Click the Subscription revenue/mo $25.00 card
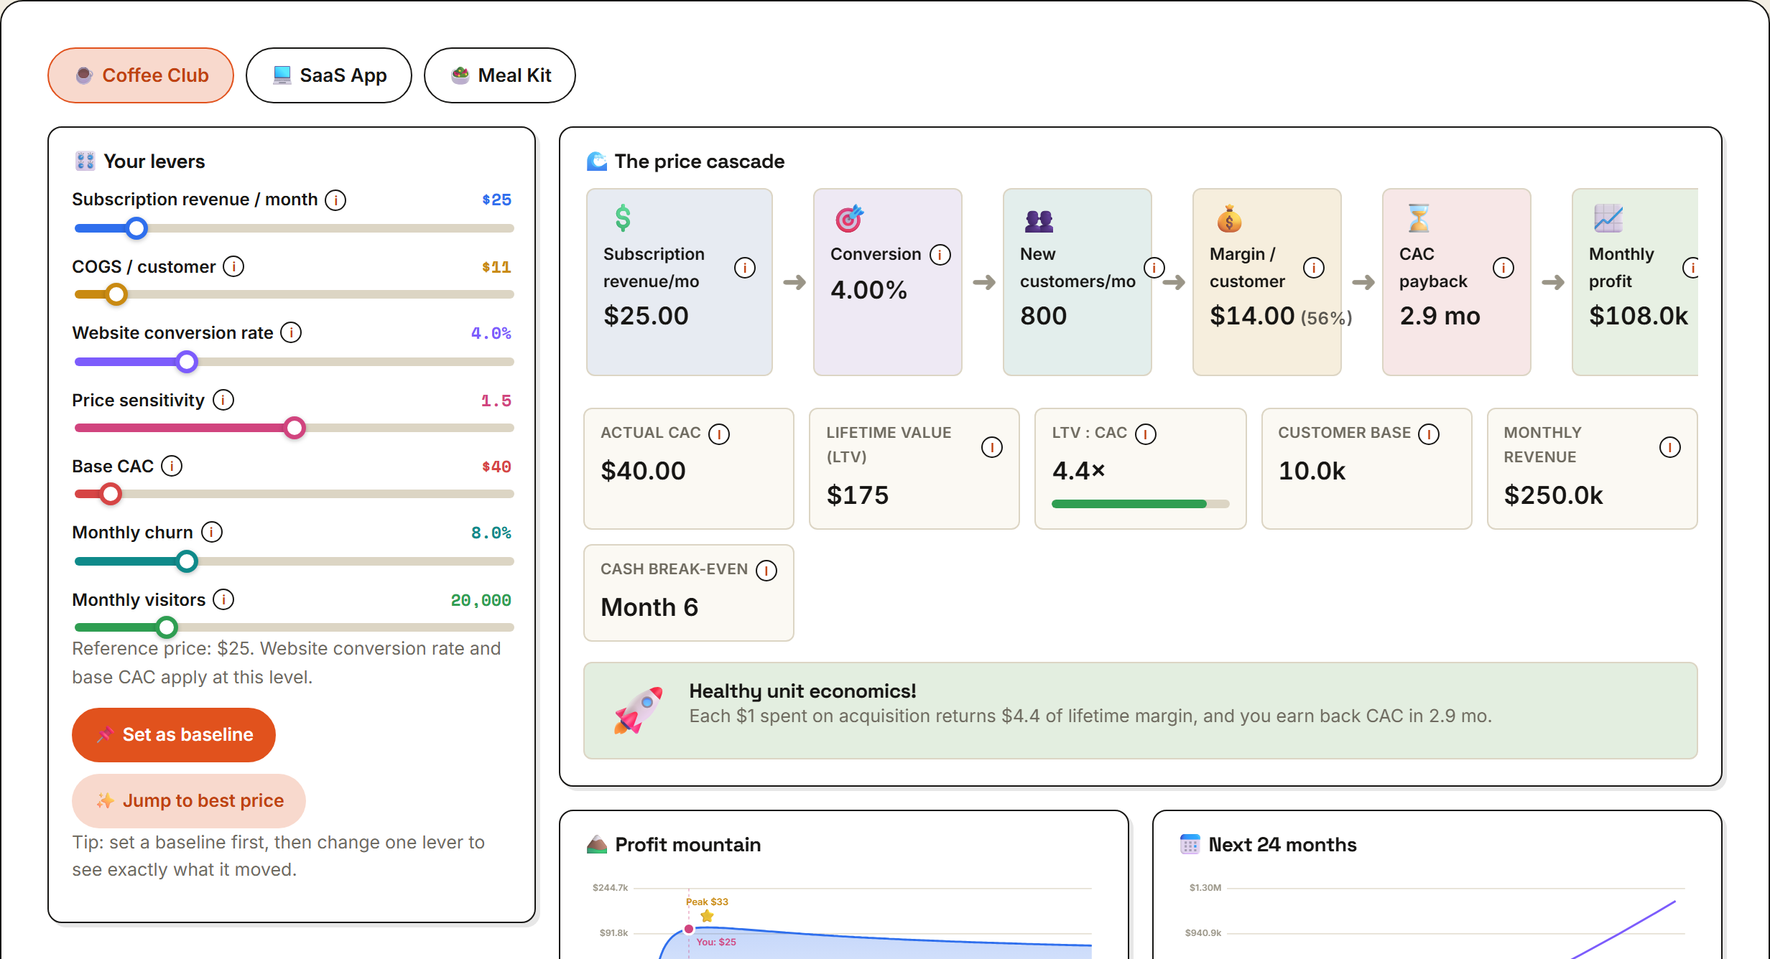The image size is (1770, 959). 680,282
